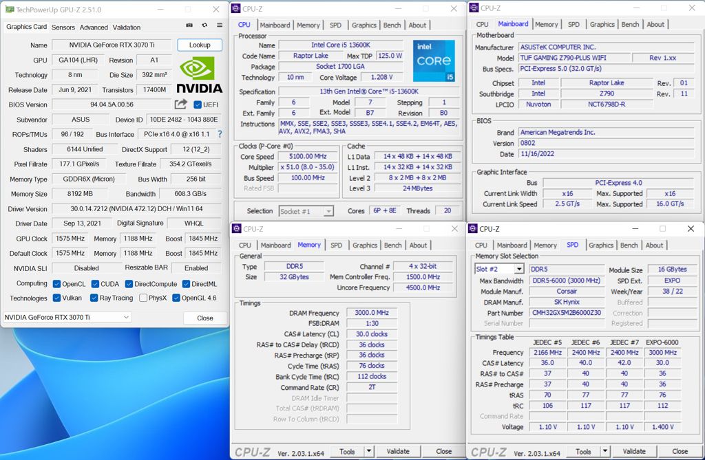Screen dimensions: 705x460
Task: Open Graphics tab in the CPU-Z Processor window
Action: (x=364, y=25)
